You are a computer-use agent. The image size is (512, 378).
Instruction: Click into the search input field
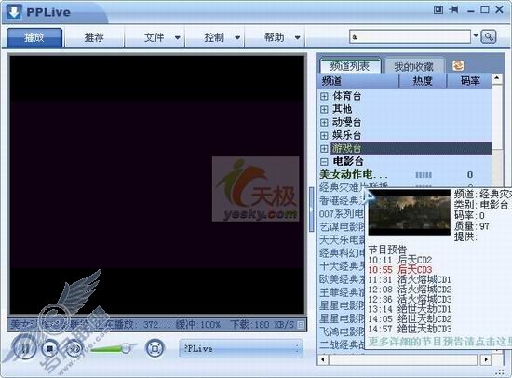coord(410,37)
